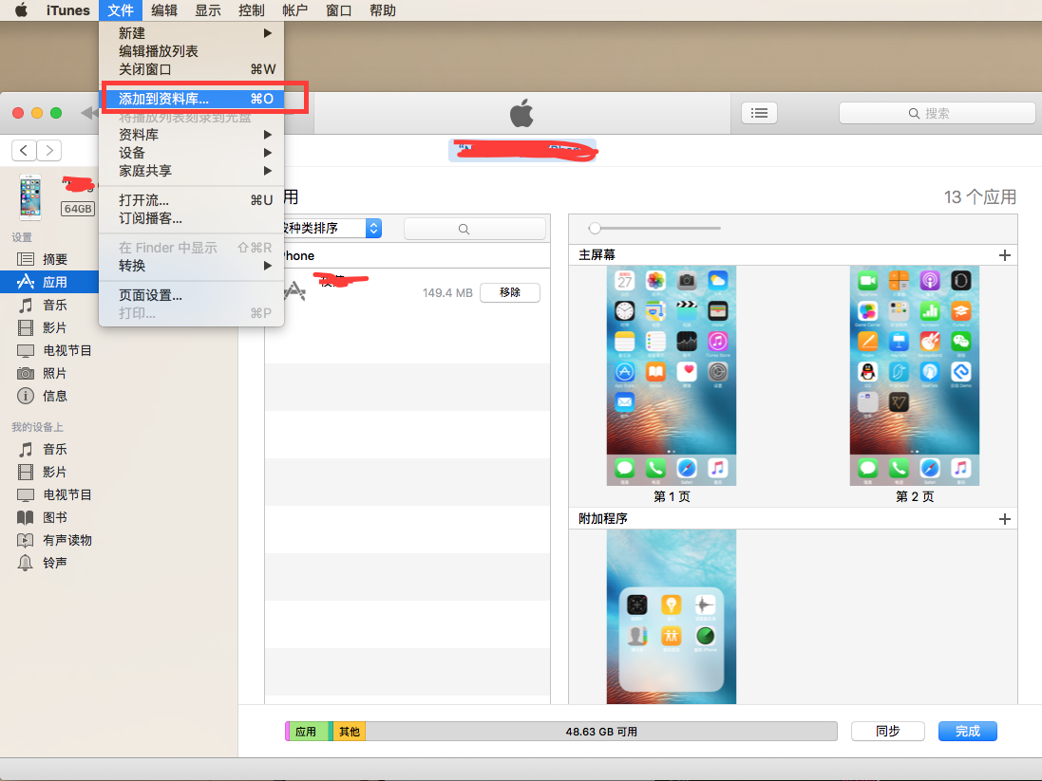
Task: Open the 编辑 menu
Action: click(x=164, y=9)
